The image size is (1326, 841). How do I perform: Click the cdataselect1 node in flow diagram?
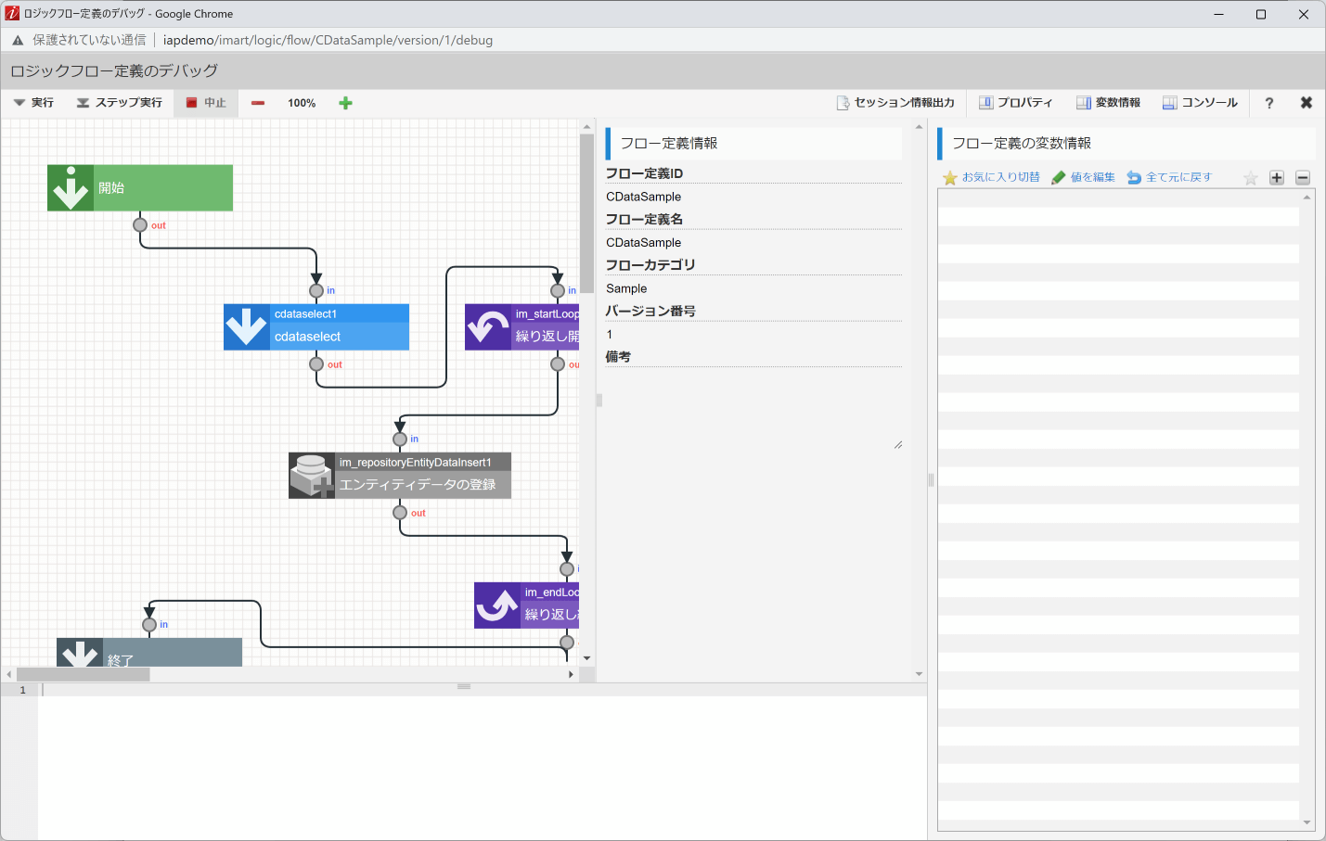(315, 326)
